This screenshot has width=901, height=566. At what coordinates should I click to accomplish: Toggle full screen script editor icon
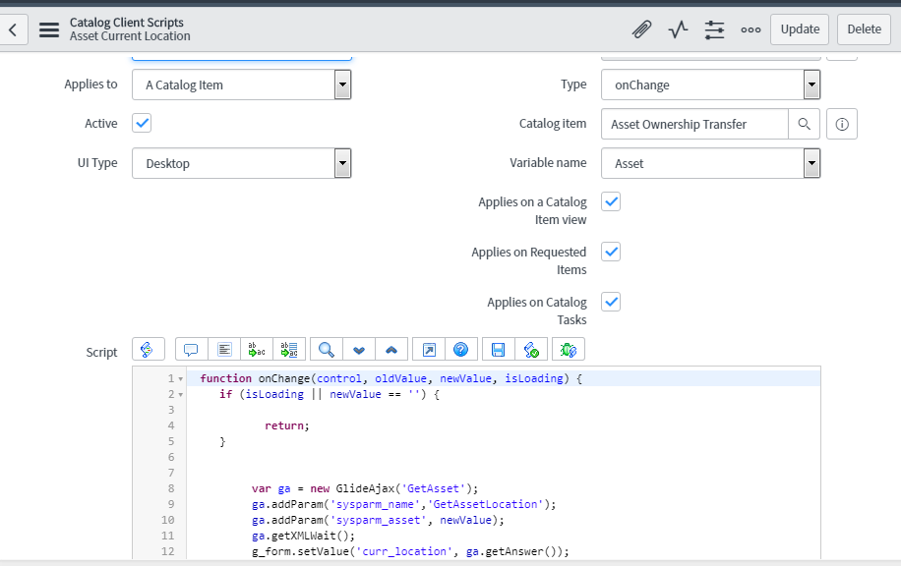coord(429,349)
